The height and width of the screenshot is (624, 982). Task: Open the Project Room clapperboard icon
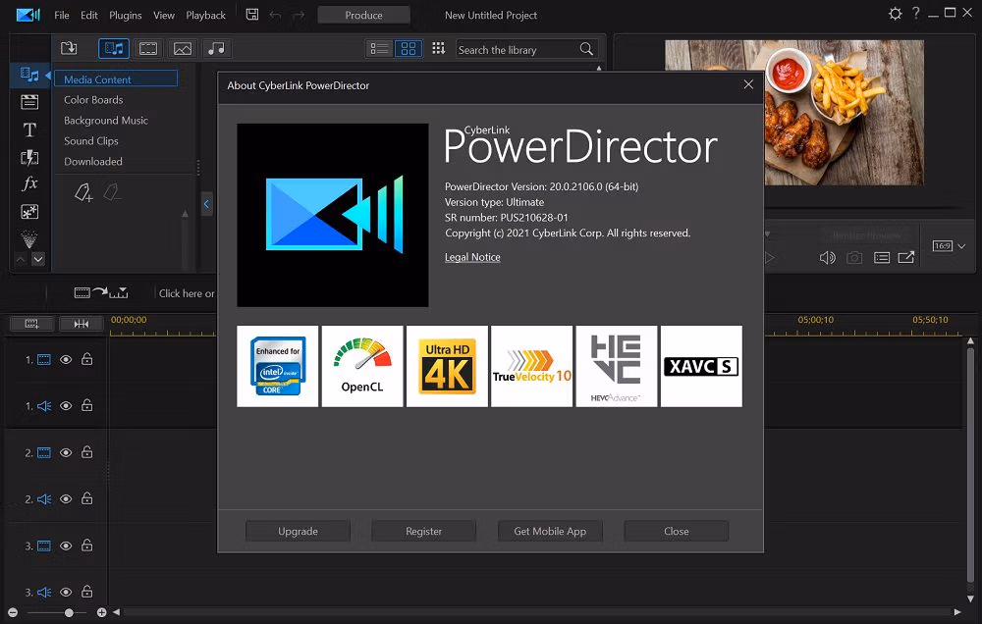click(29, 102)
